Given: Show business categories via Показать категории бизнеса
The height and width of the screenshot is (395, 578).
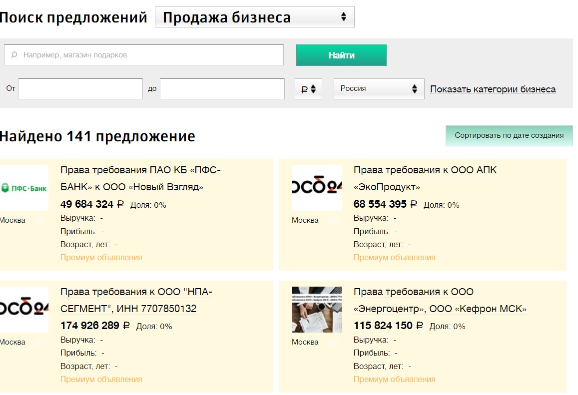Looking at the screenshot, I should coord(493,89).
